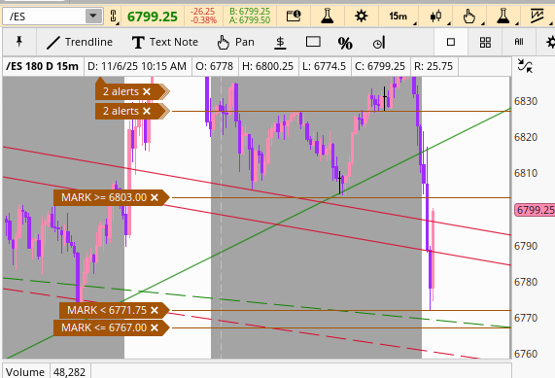Click the Volume study label

pyautogui.click(x=25, y=372)
